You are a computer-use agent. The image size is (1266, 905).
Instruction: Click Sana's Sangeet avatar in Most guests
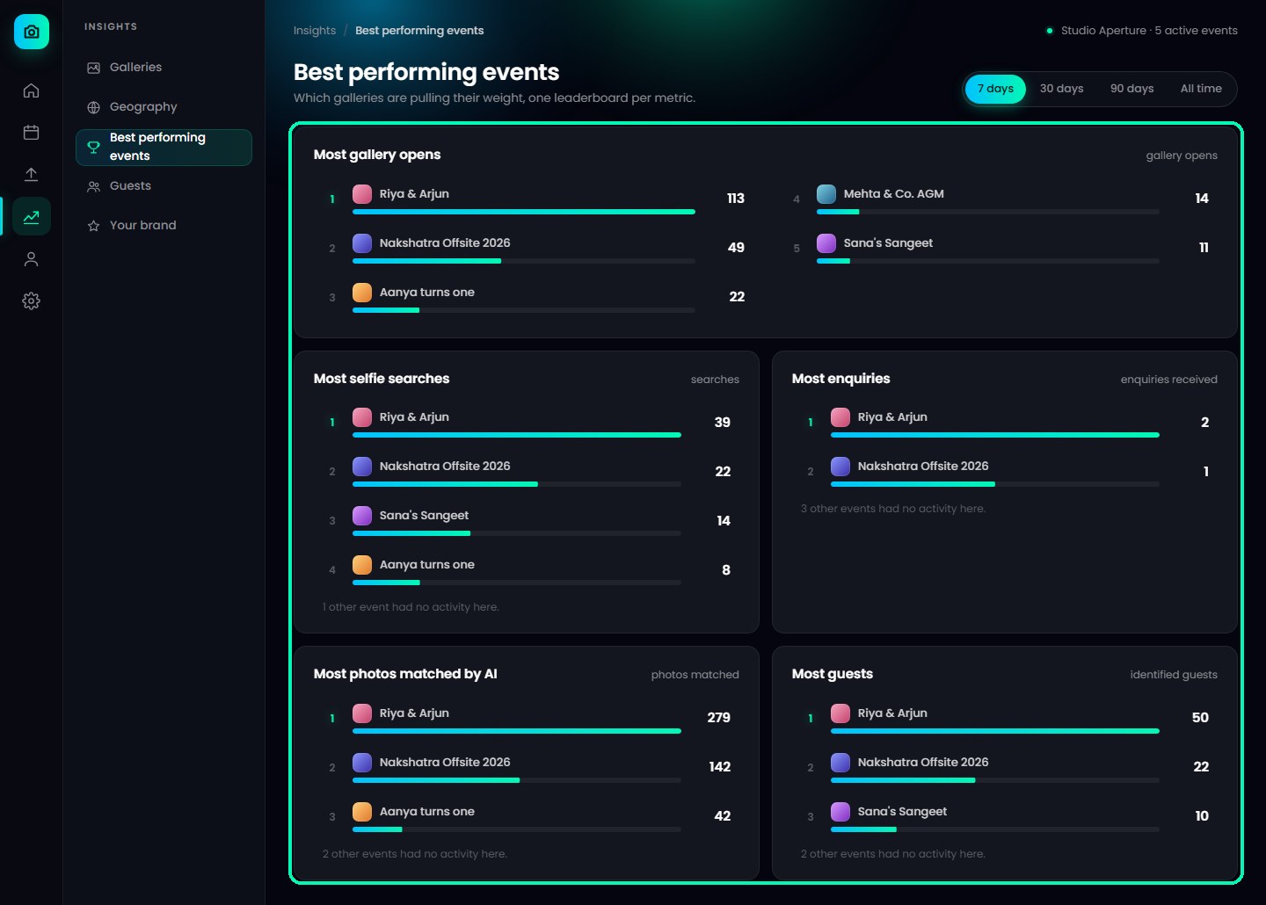840,812
